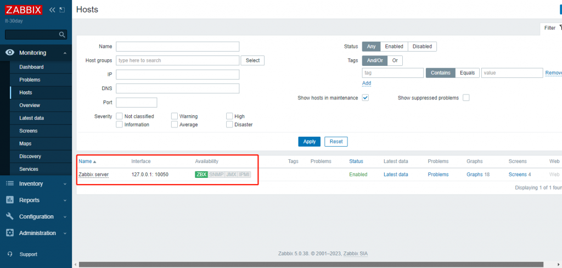
Task: Open Discovery in sidebar menu
Action: 41,156
